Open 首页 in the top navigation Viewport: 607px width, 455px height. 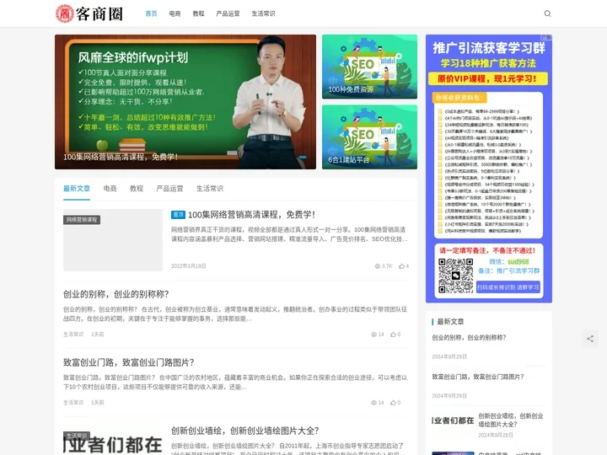[151, 13]
